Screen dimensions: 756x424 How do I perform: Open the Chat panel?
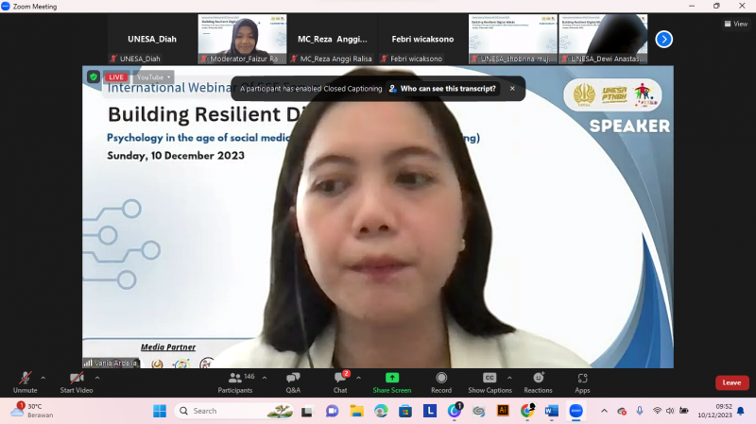340,383
